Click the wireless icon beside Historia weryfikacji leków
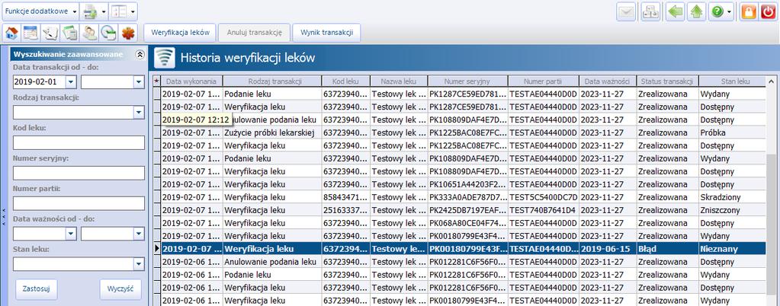780x306 pixels. [165, 57]
